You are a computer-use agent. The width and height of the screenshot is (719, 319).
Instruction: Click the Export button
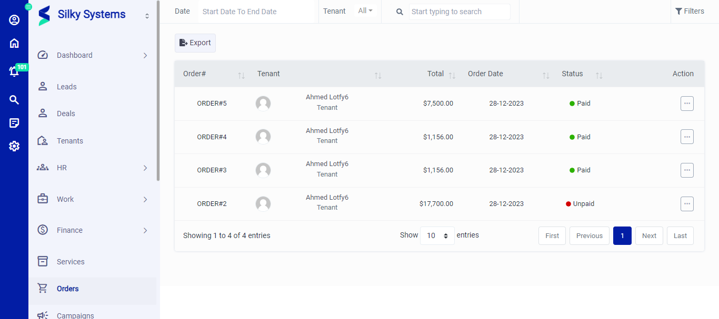(195, 43)
